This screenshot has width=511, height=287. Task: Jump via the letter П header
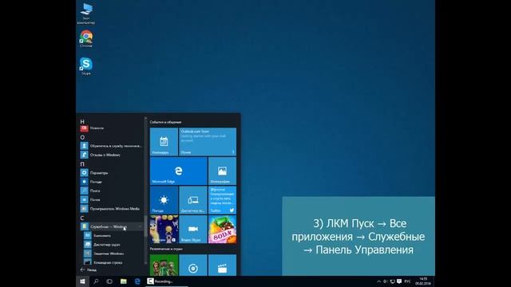tap(82, 164)
